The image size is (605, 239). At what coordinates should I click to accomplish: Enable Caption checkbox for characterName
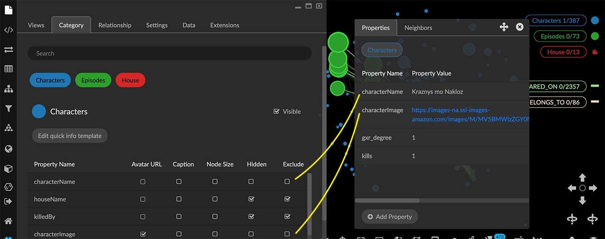click(179, 182)
